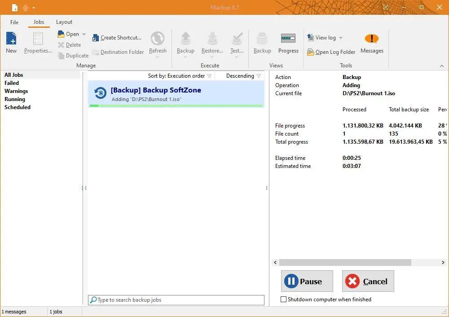
Task: Expand the quick access toolbar dropdown
Action: tap(34, 8)
